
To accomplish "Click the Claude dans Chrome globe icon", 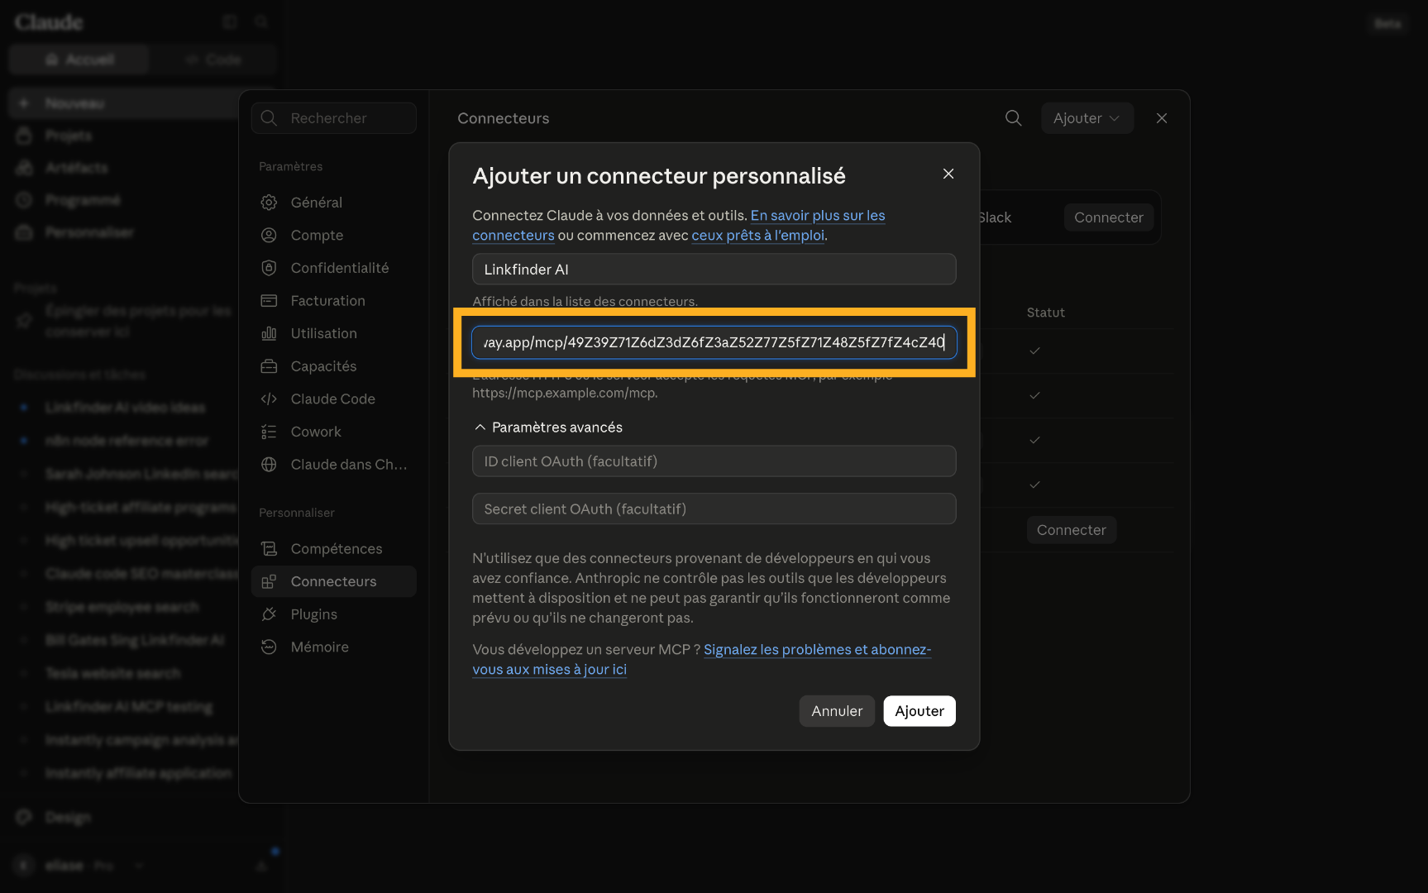I will [269, 465].
